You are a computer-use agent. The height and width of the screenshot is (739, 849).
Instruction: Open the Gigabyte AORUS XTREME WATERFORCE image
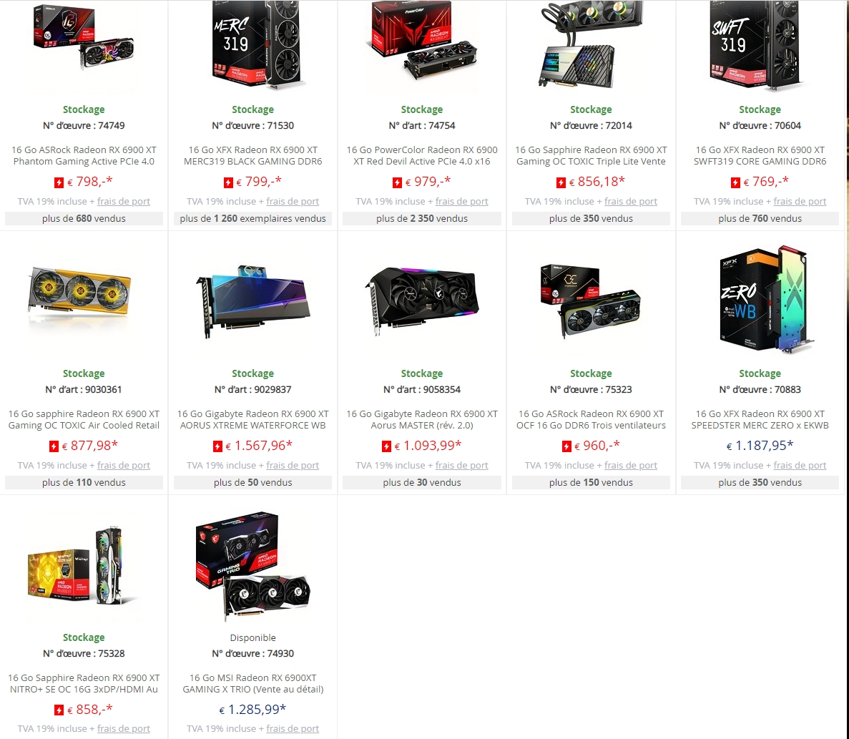coord(253,300)
